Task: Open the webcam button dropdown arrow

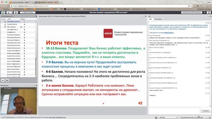Action: (12, 13)
